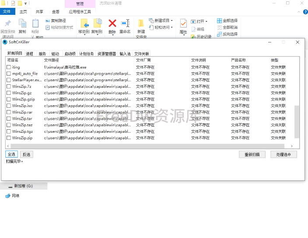The height and width of the screenshot is (238, 308).
Task: Click the Select all (全选) button
Action: pyautogui.click(x=11, y=154)
